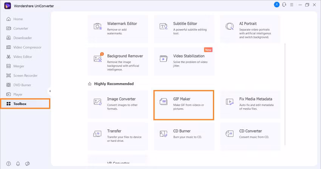Screen dimensions: 321x169
Task: Open the Fix Media Metadata title
Action: click(256, 99)
